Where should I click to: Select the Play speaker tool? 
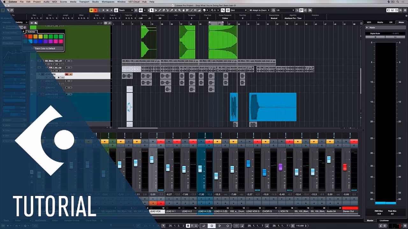click(195, 10)
